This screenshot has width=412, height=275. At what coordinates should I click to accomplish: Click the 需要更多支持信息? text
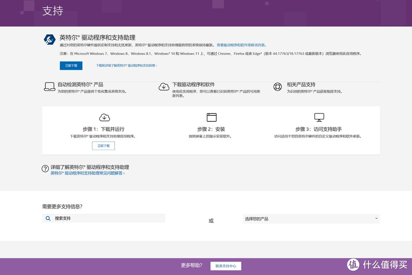point(62,207)
